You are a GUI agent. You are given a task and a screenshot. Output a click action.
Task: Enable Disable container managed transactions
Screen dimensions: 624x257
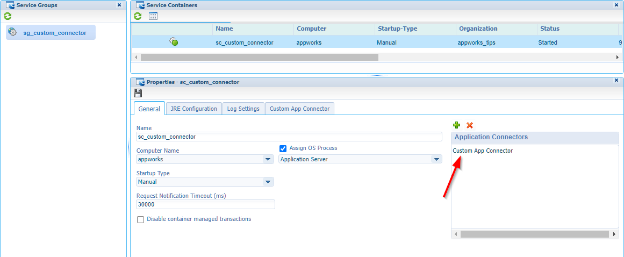(141, 219)
